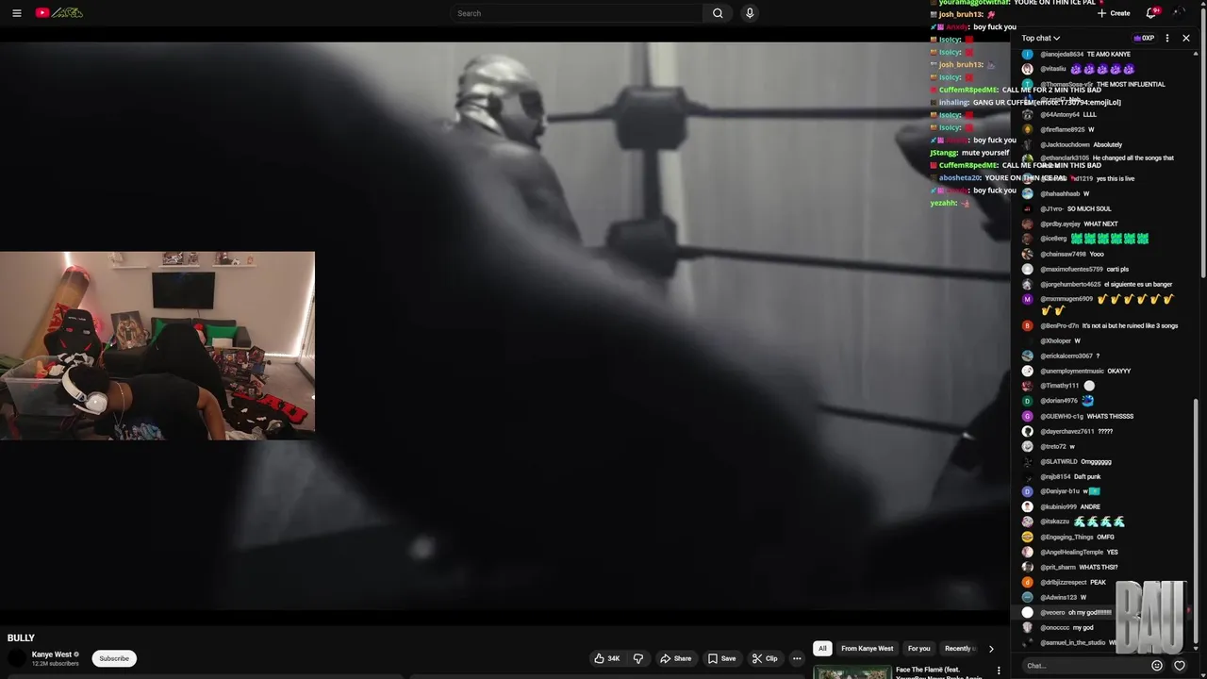This screenshot has width=1207, height=679.
Task: Click chat author @SLATWRLD
Action: (x=1058, y=461)
